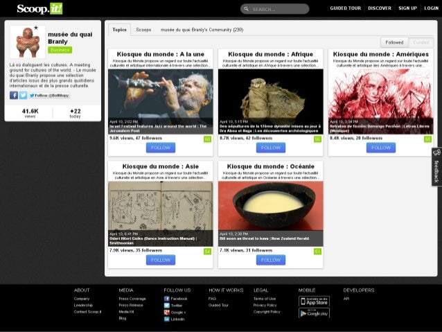Open Copyright Policy footer link
The height and width of the screenshot is (332, 442).
267,312
